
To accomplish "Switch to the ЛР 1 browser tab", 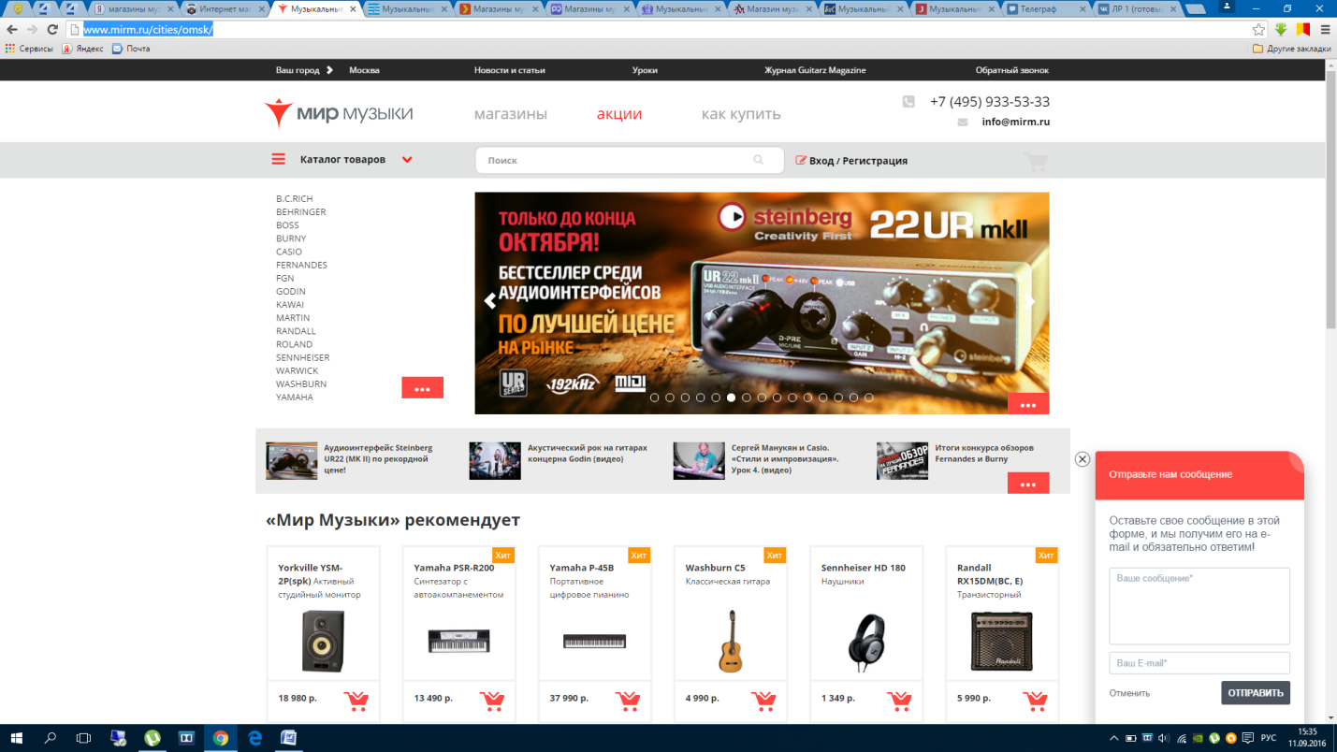I will [1136, 9].
